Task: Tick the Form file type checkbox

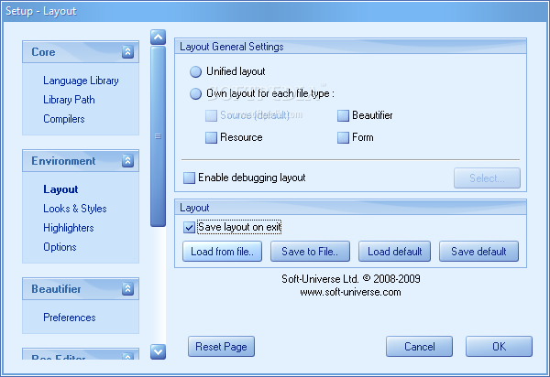Action: coord(343,137)
